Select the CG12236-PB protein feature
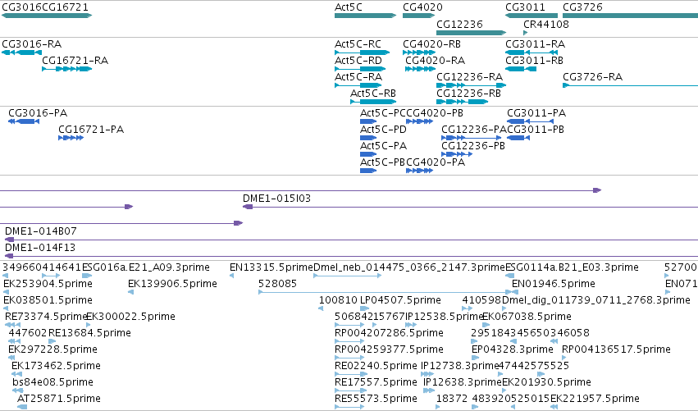Screen dimensions: 698x411 coord(457,154)
